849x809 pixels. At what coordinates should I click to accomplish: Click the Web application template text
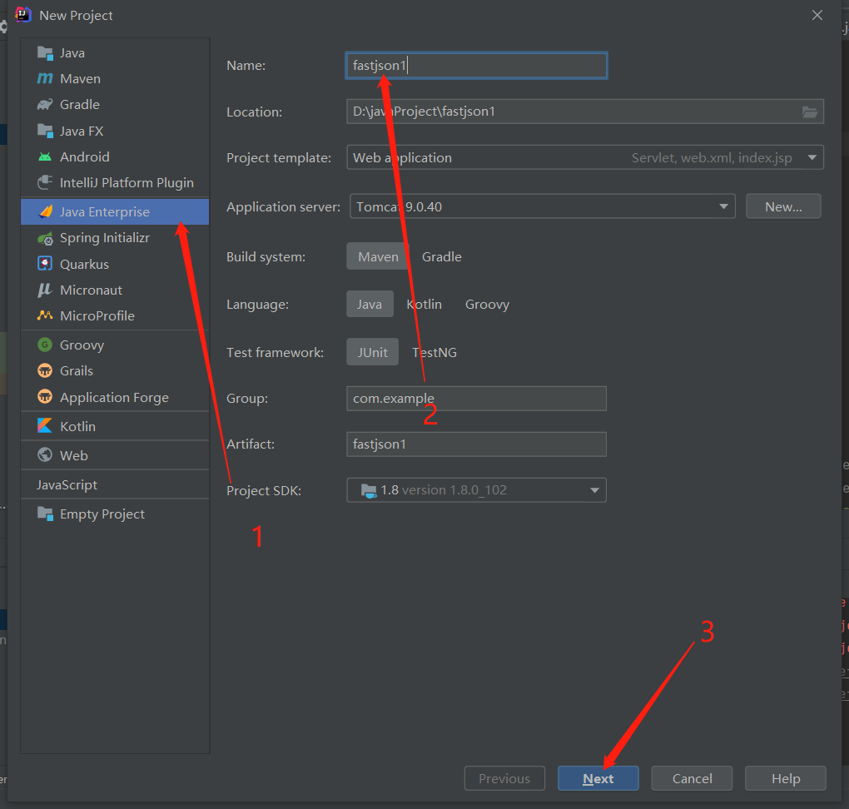[402, 157]
